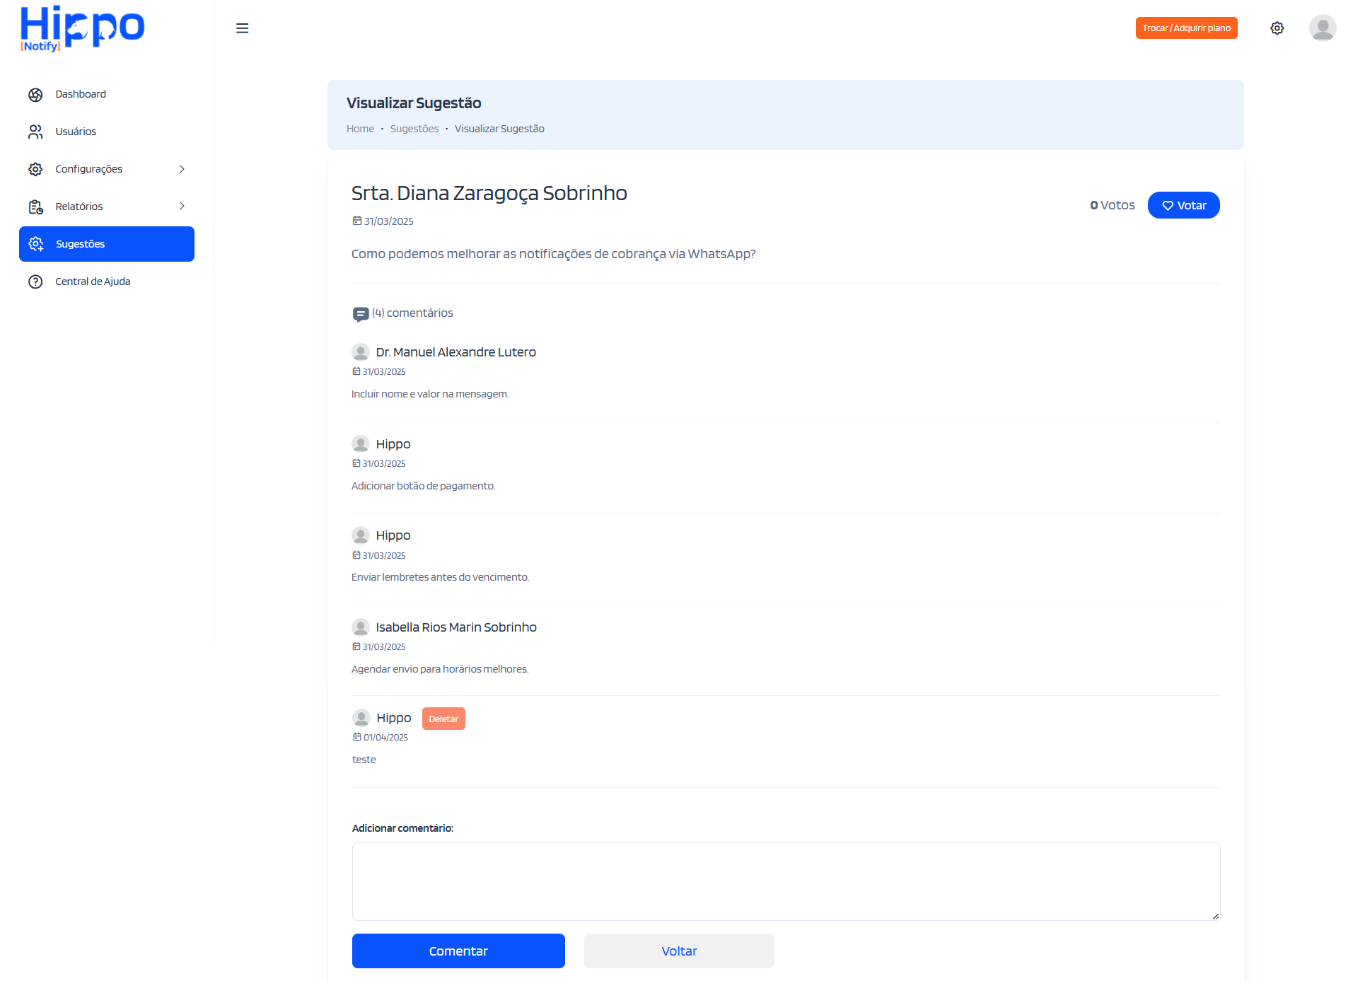Image resolution: width=1370 pixels, height=981 pixels.
Task: Delete the Hippo "teste" comment
Action: click(x=443, y=719)
